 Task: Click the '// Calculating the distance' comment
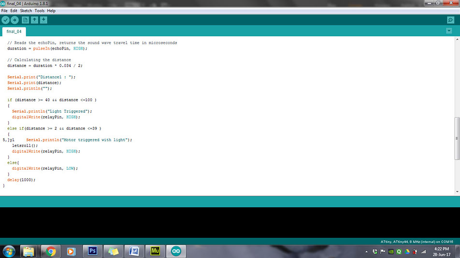click(39, 60)
